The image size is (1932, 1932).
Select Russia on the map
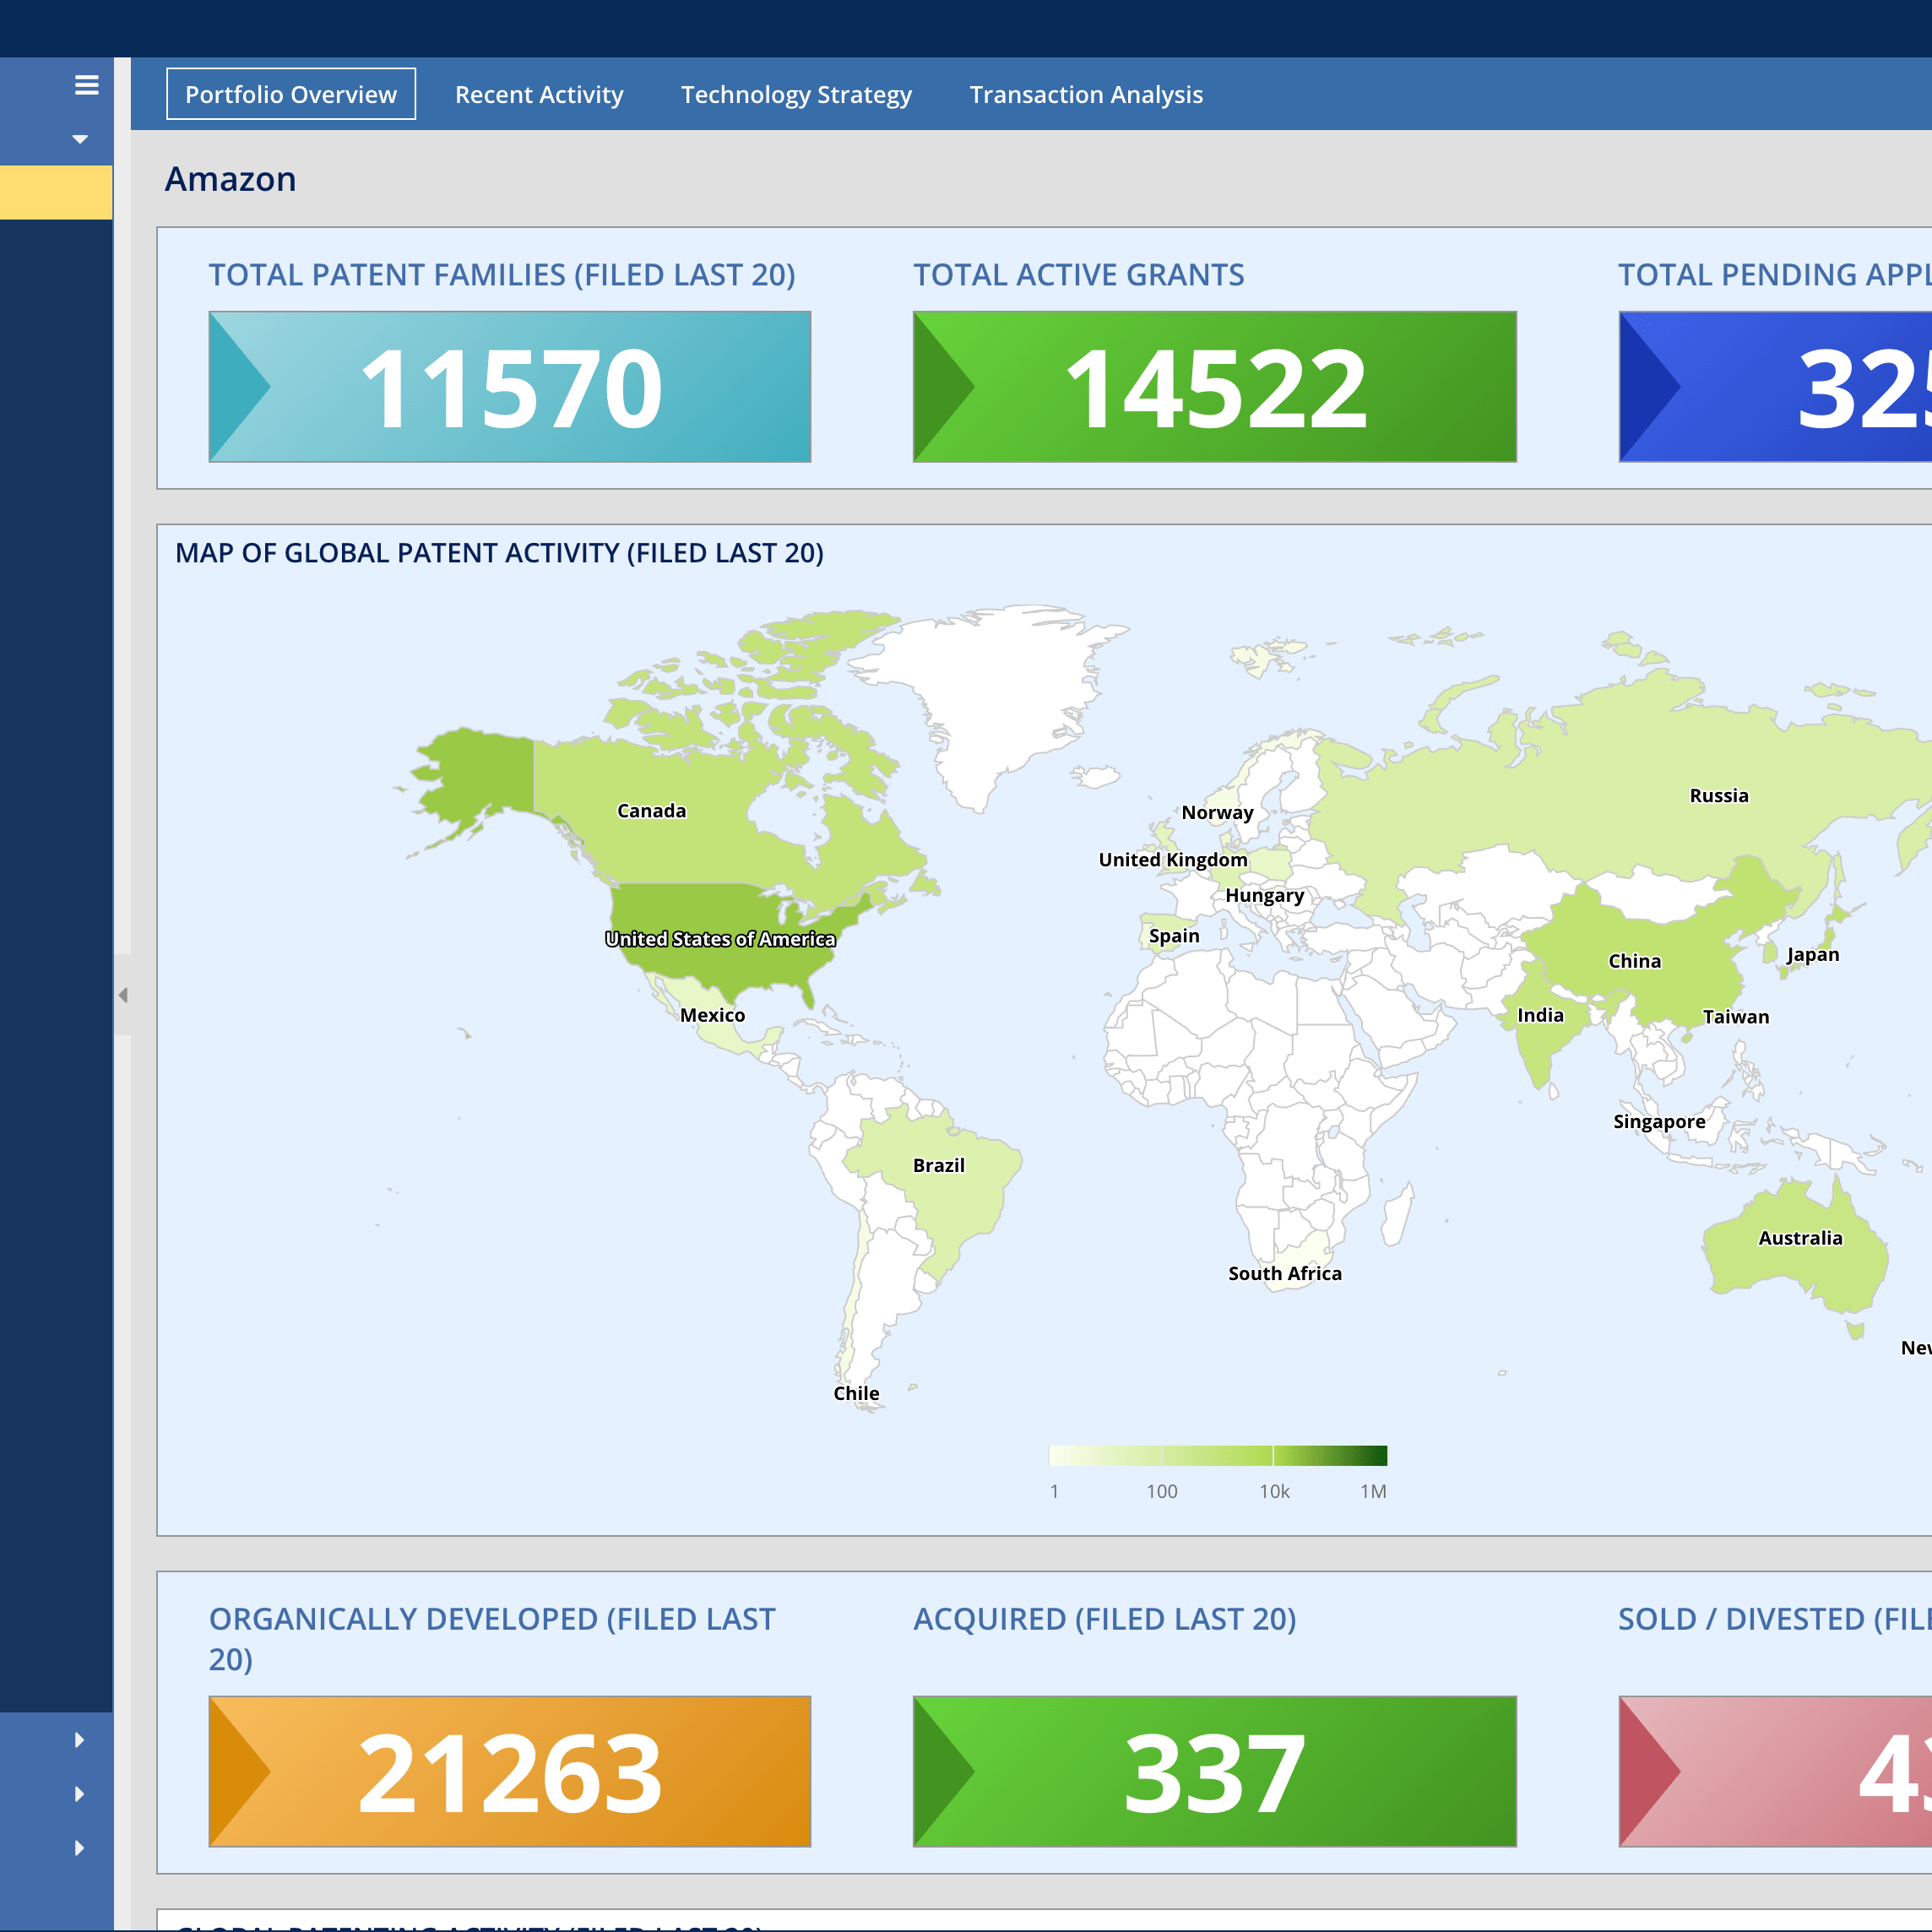point(1720,796)
